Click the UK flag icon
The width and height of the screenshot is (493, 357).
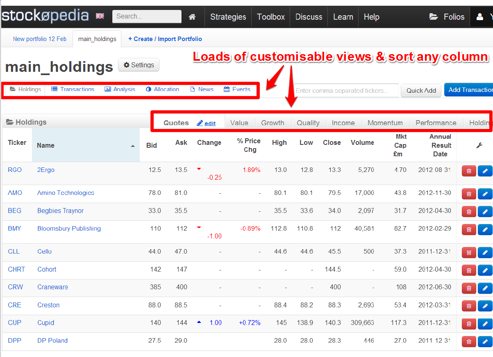click(100, 16)
